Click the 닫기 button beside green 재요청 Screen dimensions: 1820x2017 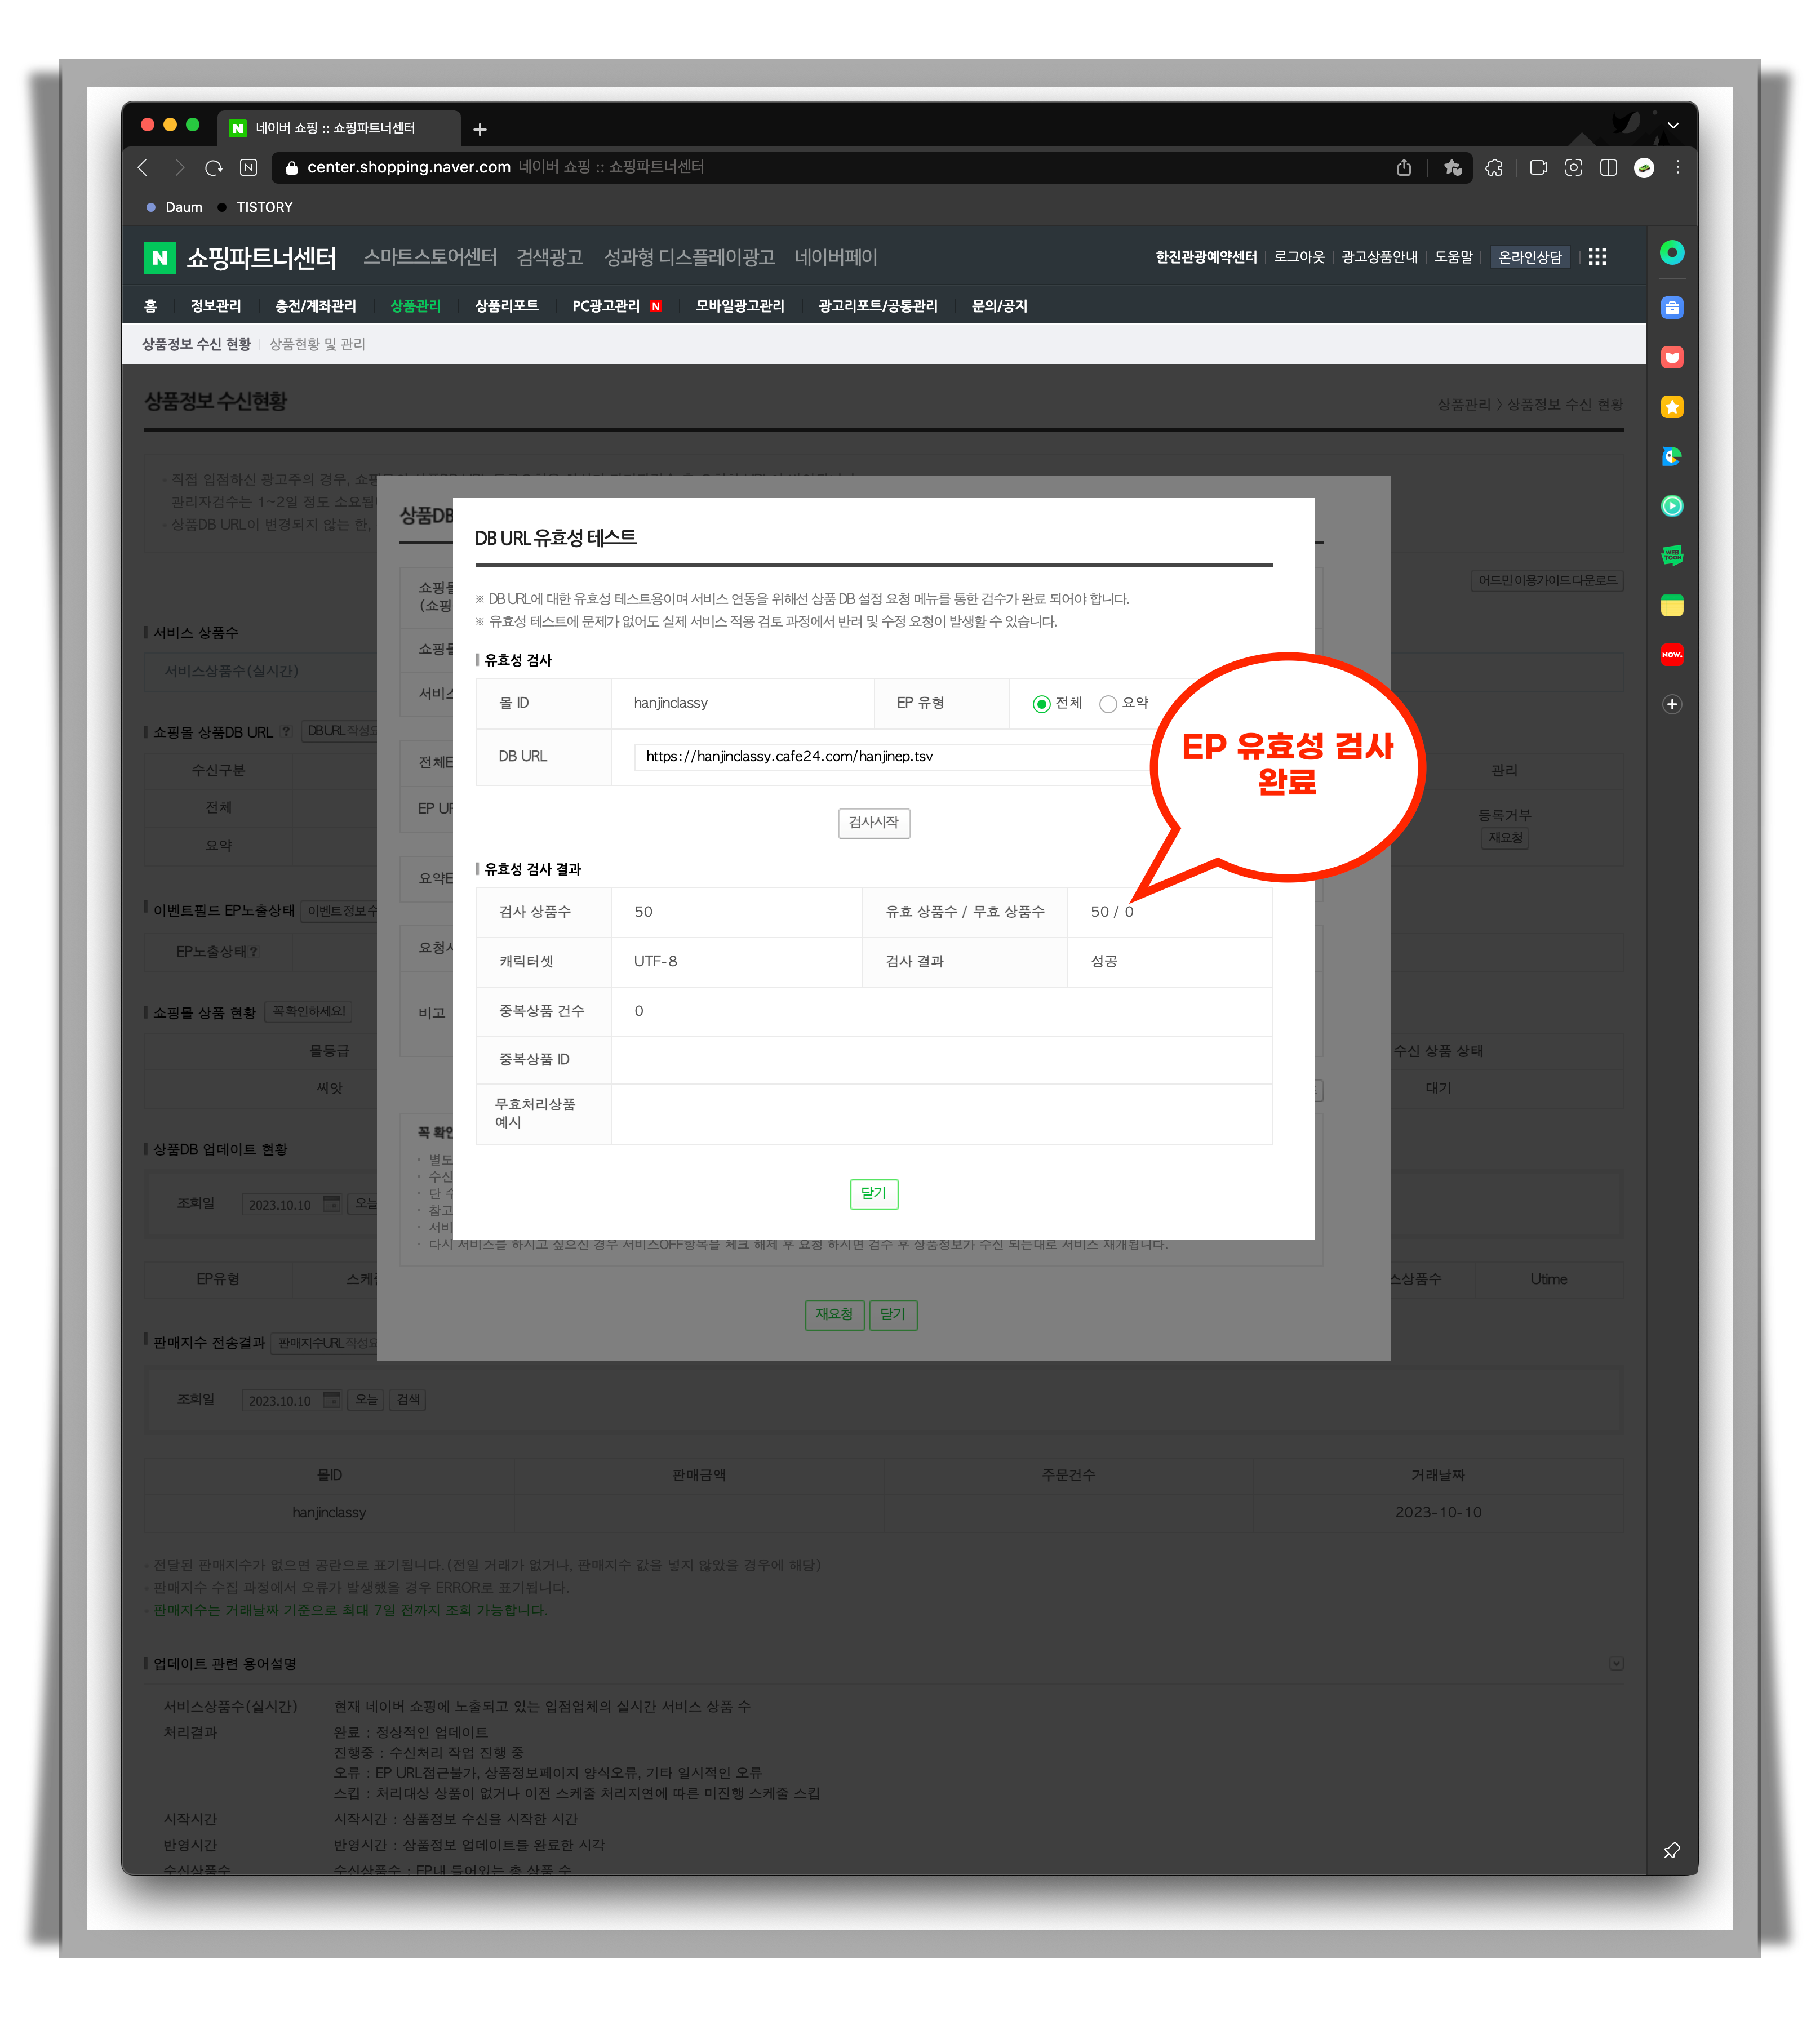(x=893, y=1315)
